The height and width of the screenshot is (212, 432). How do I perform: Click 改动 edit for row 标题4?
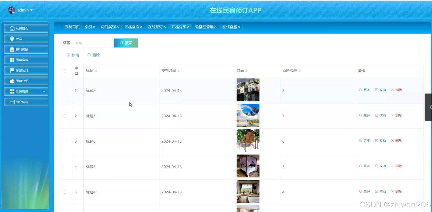point(380,191)
